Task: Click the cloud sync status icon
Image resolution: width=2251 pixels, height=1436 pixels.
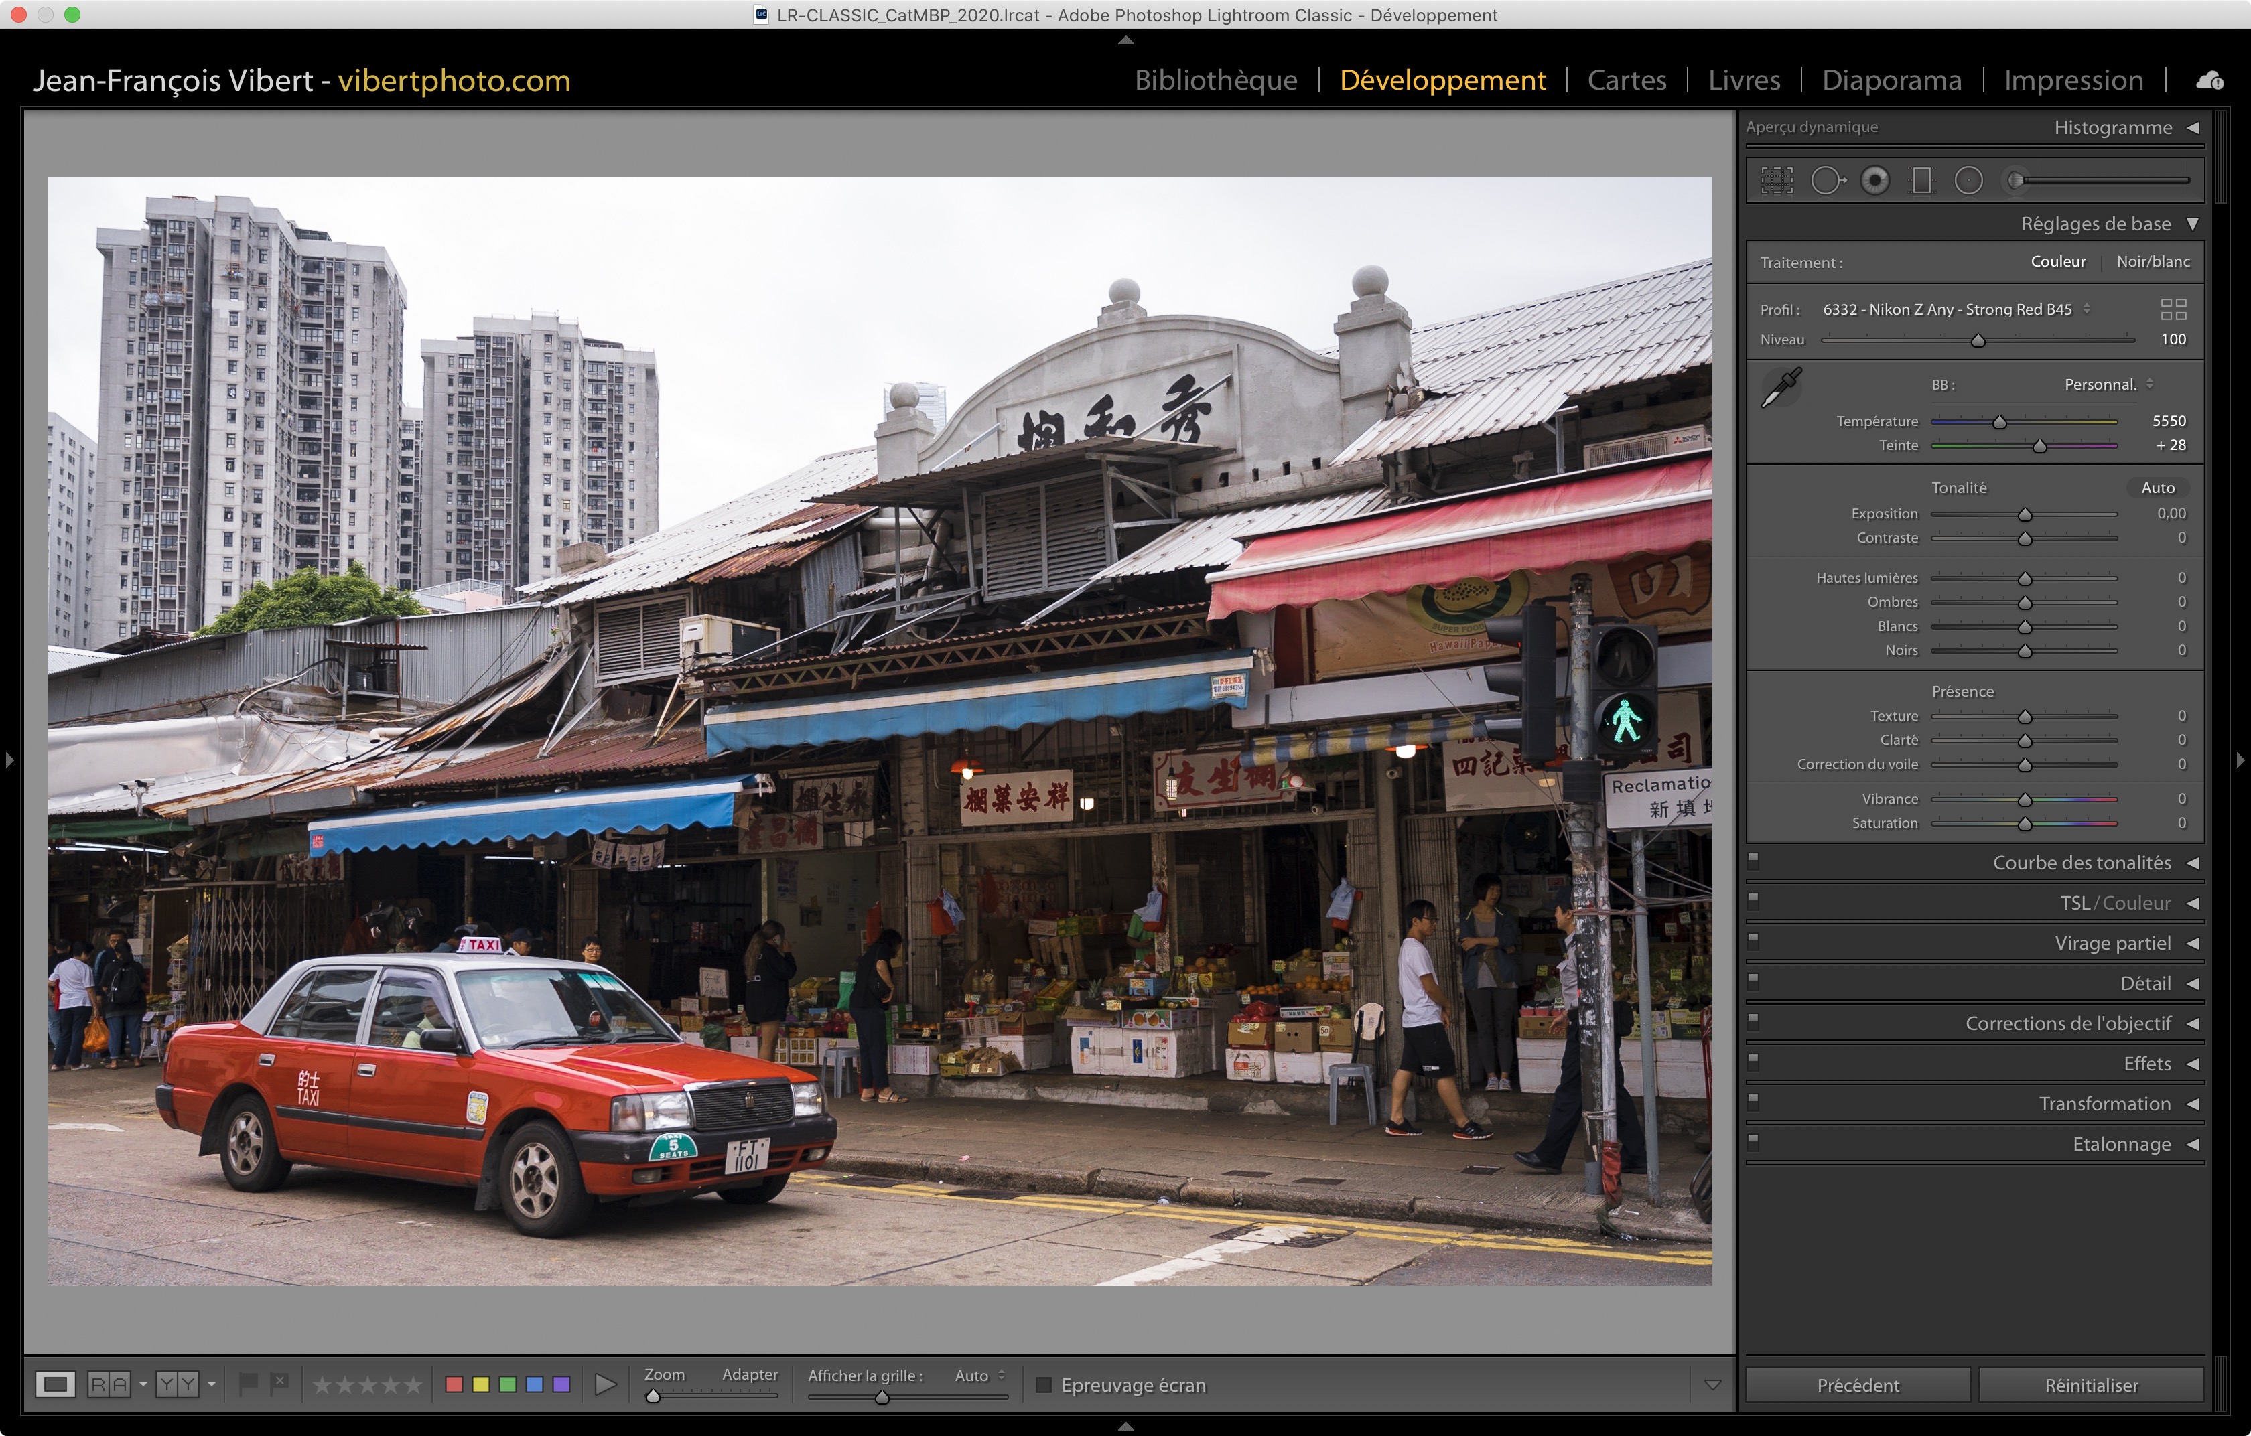Action: pos(2210,81)
